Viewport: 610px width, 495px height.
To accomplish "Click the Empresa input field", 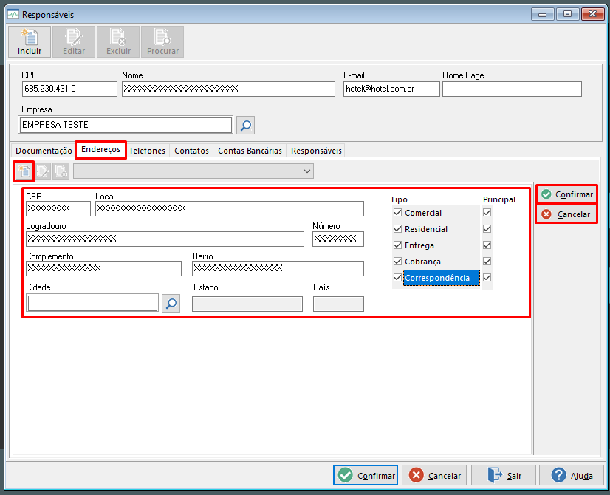I will tap(126, 125).
